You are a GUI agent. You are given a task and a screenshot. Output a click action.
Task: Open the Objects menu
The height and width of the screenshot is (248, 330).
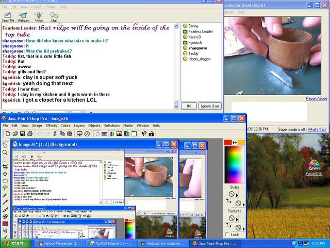click(x=94, y=126)
